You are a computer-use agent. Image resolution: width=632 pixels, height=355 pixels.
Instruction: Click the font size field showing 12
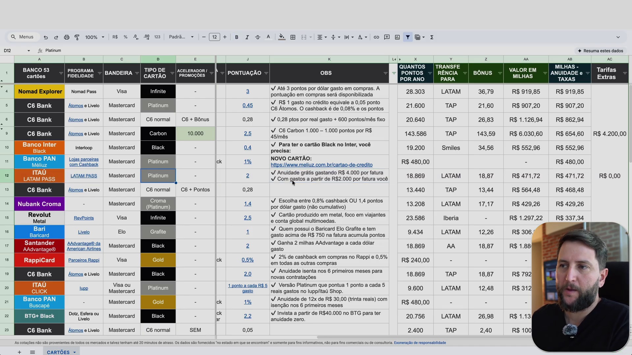[x=214, y=37]
